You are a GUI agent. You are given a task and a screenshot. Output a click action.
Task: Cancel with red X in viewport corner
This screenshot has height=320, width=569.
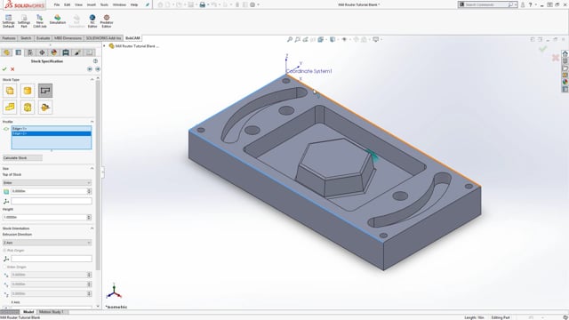tap(555, 57)
